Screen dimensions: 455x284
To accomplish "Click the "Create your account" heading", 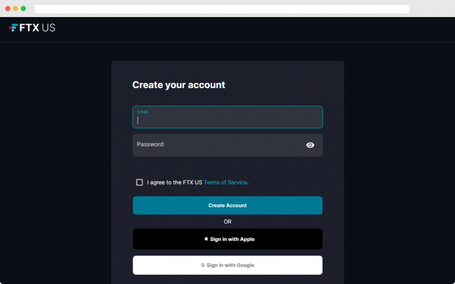I will (x=179, y=85).
